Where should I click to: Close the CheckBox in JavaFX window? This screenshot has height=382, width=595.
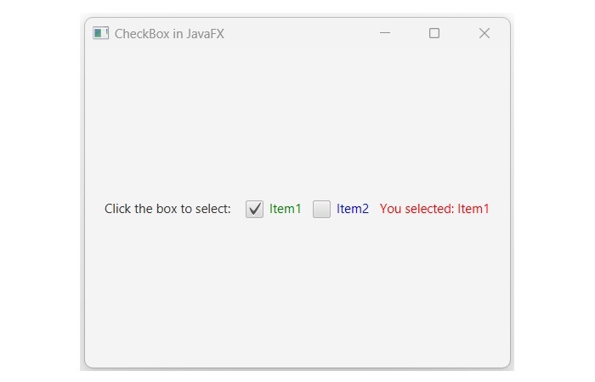coord(484,33)
